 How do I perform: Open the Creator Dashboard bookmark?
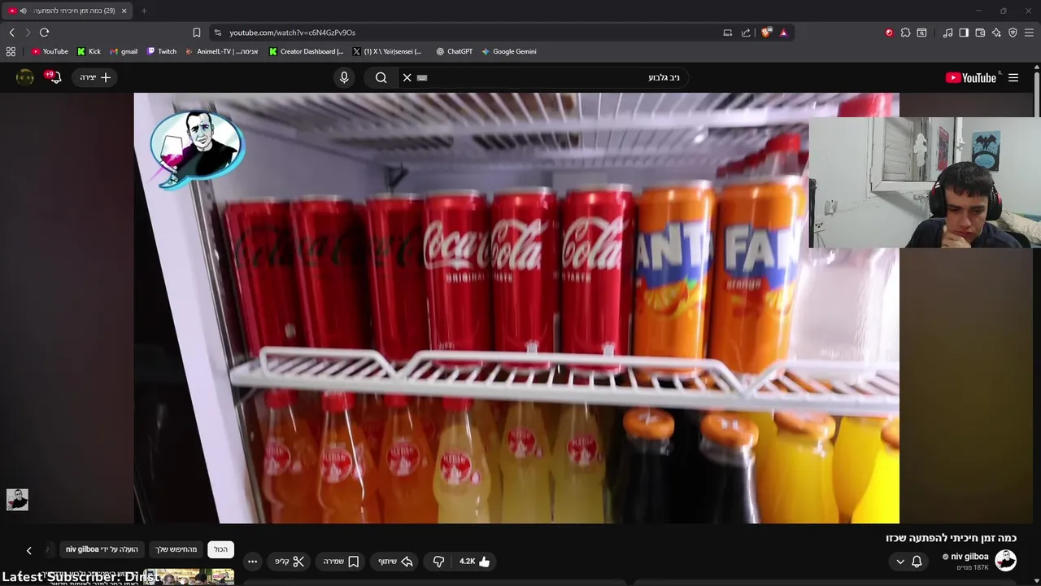[x=306, y=51]
